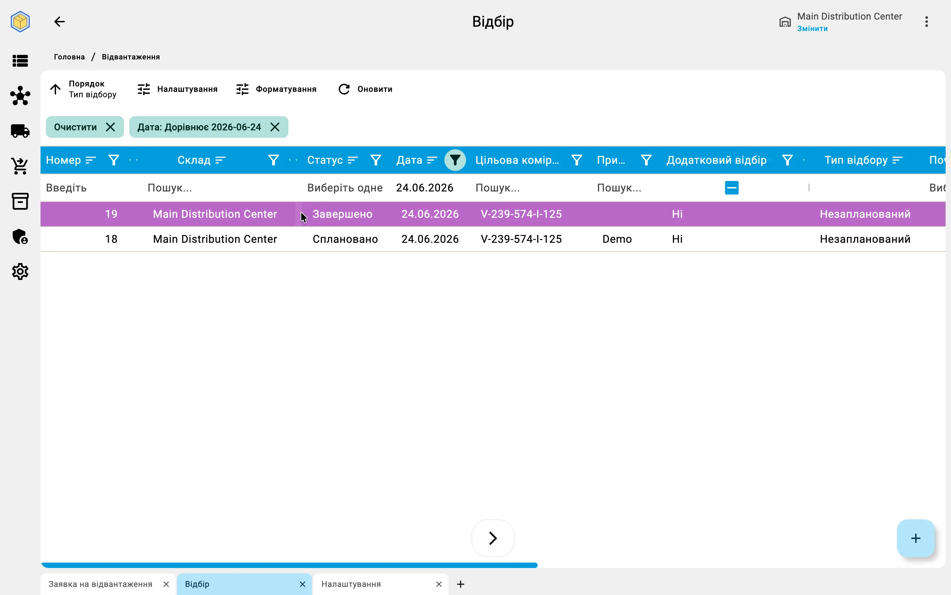
Task: Remove the Дата: Дорівнює 2026-06-24 filter chip
Action: pyautogui.click(x=275, y=127)
